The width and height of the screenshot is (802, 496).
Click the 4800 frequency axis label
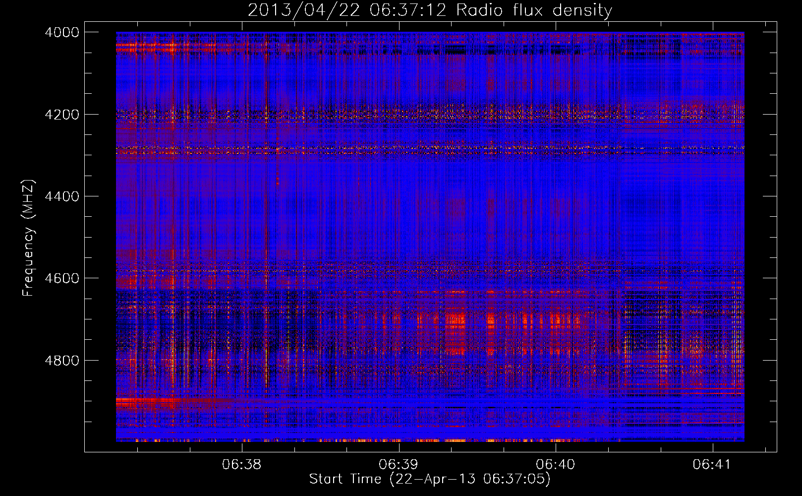(x=62, y=361)
